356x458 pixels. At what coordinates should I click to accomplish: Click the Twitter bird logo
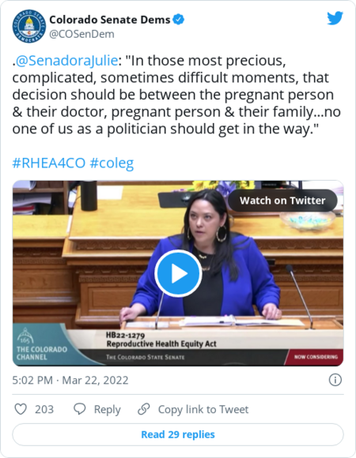[x=335, y=18]
